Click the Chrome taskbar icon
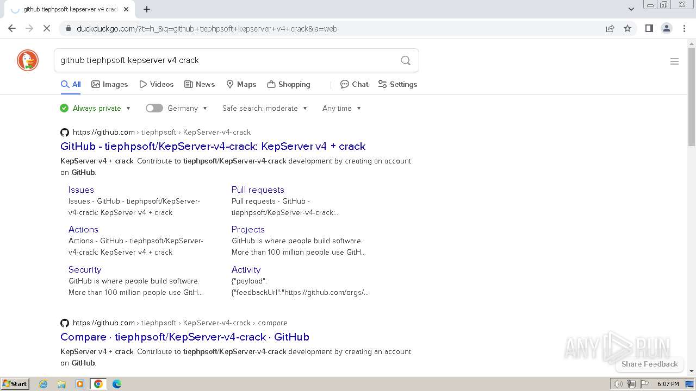696x391 pixels. tap(98, 384)
